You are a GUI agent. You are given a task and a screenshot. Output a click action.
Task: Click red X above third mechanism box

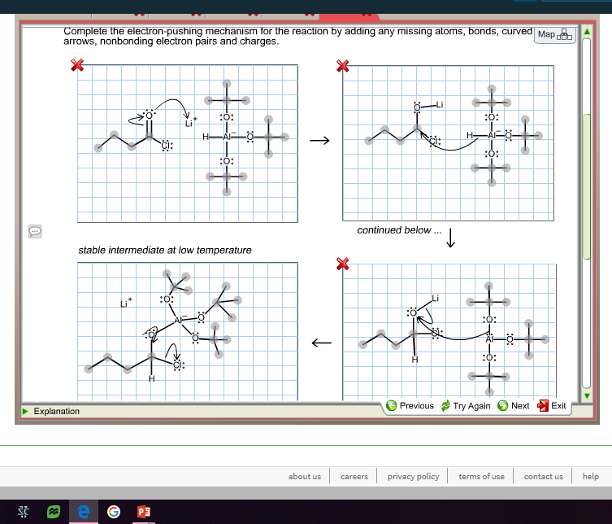[x=342, y=264]
